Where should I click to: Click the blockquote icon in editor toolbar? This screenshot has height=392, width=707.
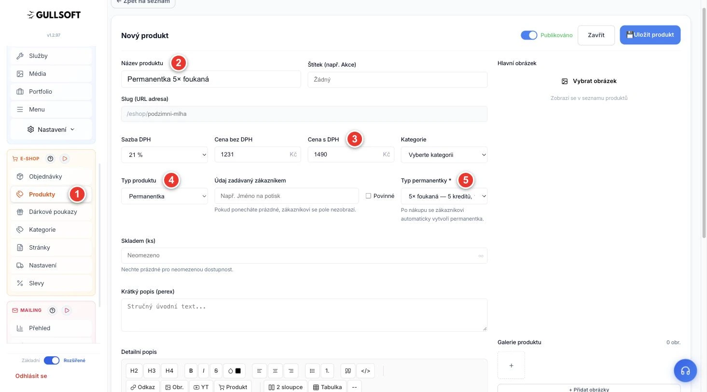point(347,371)
